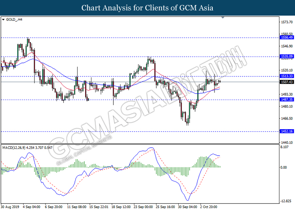Click the 11 Sep 08:00 time label
This screenshot has height=211, width=295.
77,207
